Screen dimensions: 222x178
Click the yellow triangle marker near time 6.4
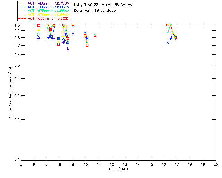point(39,30)
